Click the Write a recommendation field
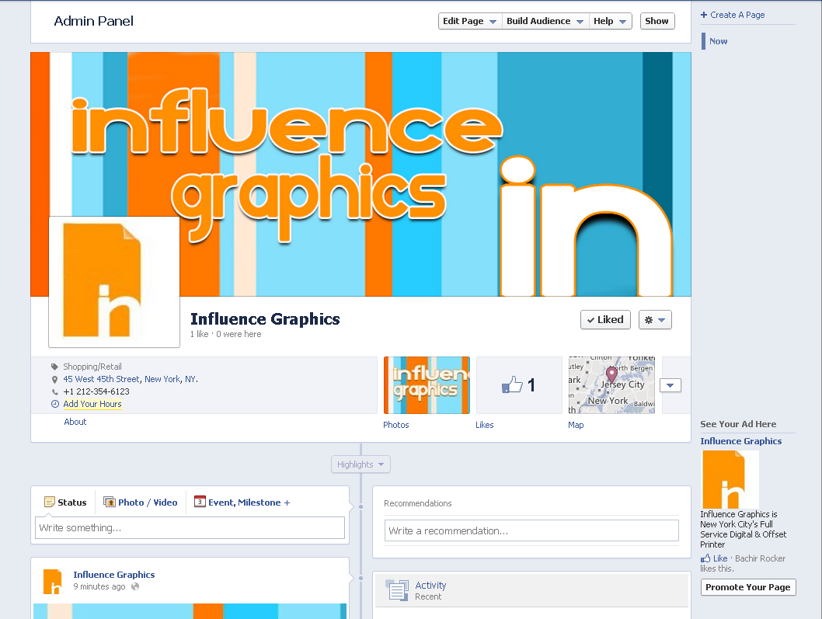Viewport: 822px width, 619px height. click(x=531, y=530)
